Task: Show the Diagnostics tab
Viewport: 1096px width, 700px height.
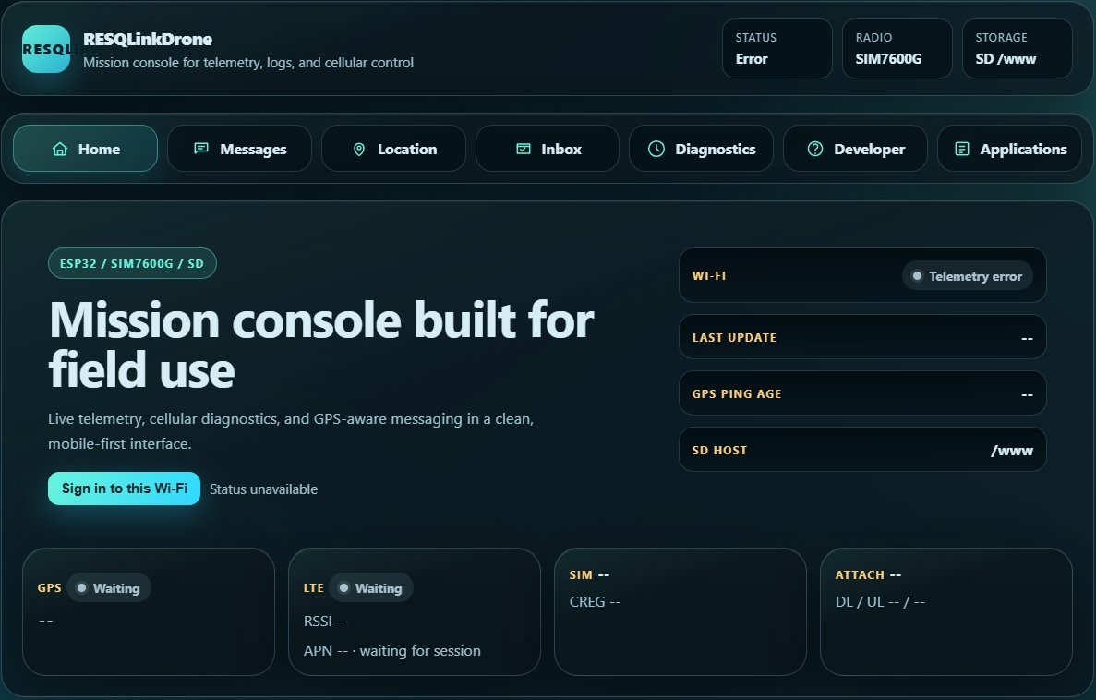Action: click(701, 149)
